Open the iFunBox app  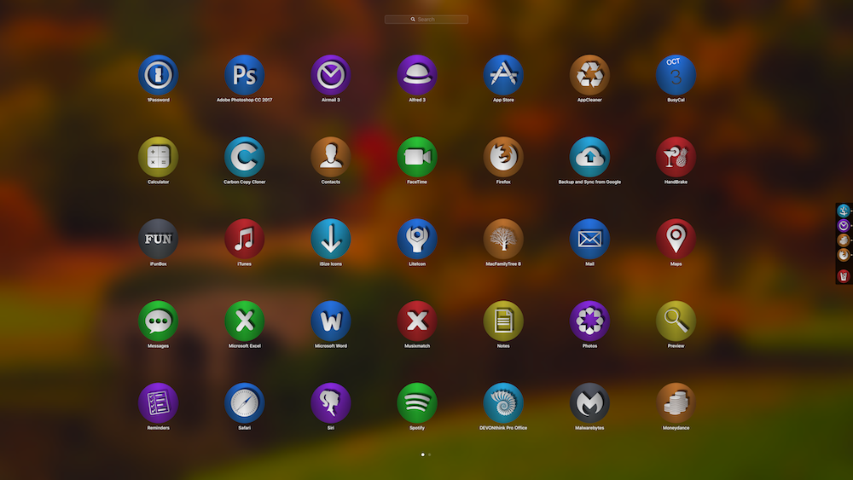[159, 240]
